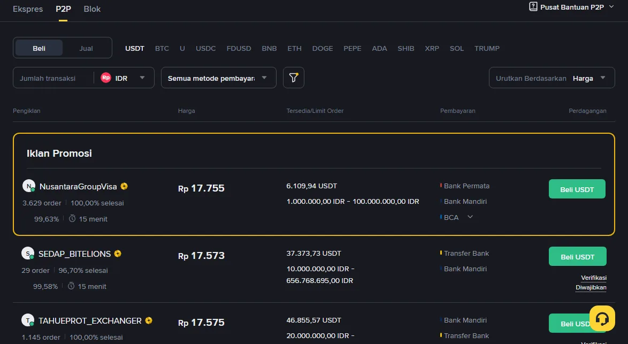Select the U coin tab

coord(182,48)
